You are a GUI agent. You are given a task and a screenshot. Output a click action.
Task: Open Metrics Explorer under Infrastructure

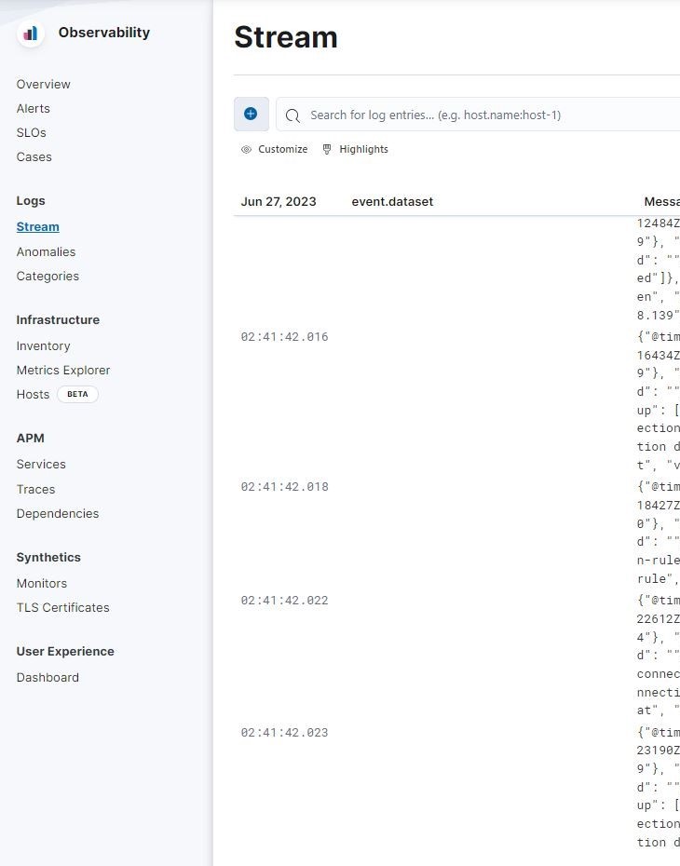(x=62, y=370)
